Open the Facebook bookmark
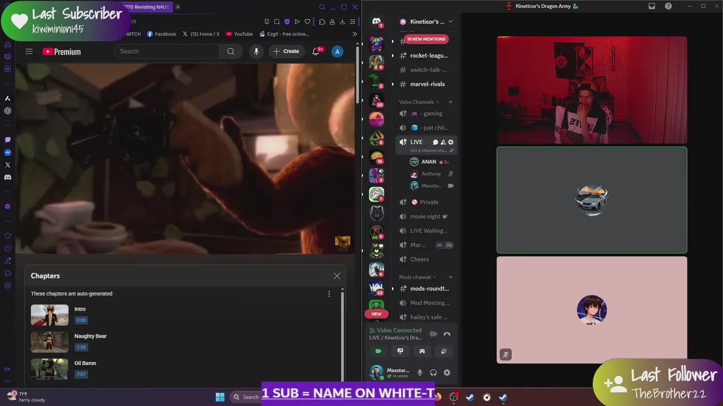Screen dimensions: 723x406 pos(162,34)
